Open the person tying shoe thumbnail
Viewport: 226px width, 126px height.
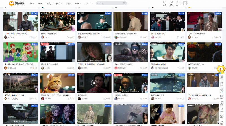tap(21, 114)
